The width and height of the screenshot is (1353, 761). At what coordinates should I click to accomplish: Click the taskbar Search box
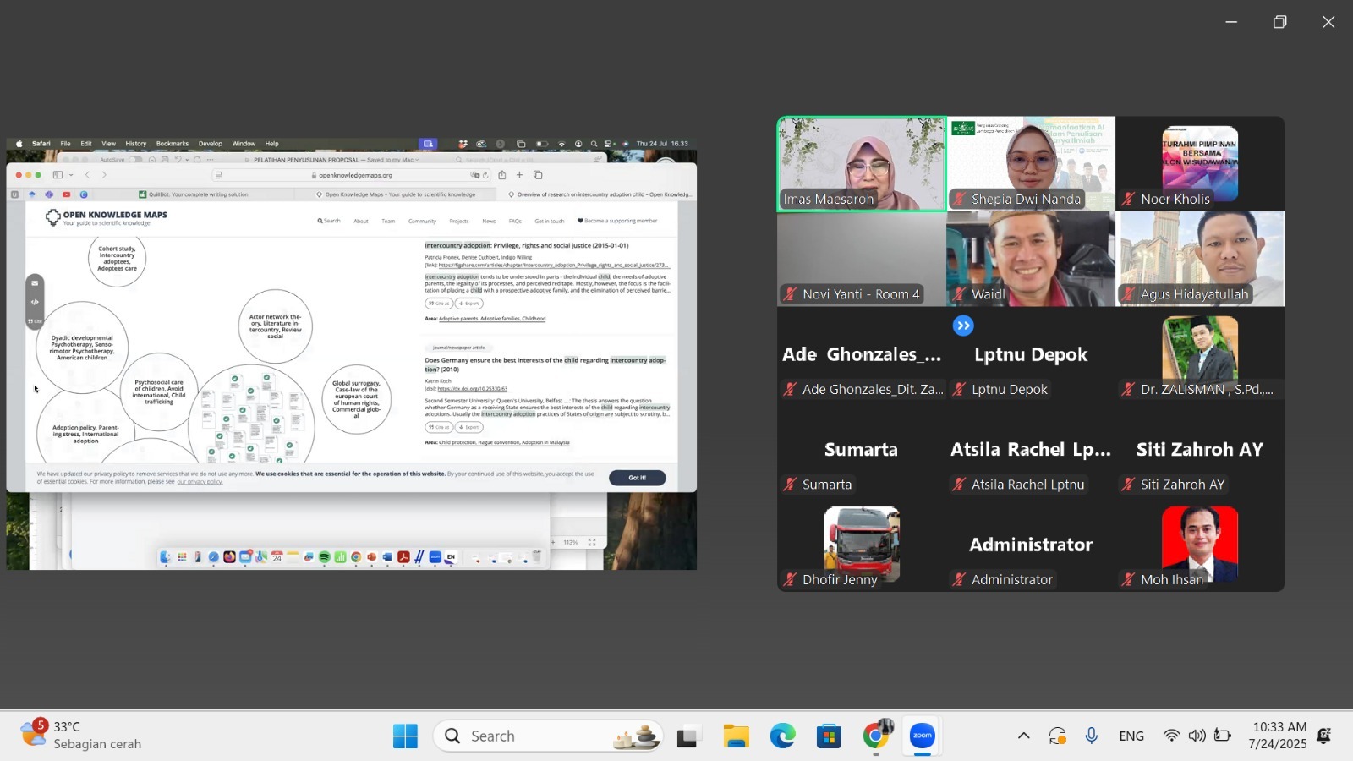coord(548,736)
